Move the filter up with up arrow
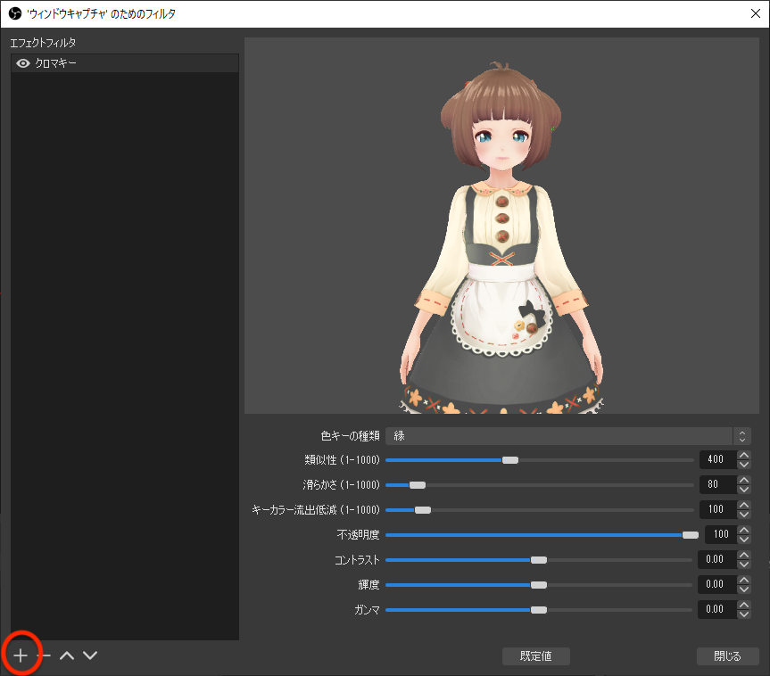 pos(67,655)
